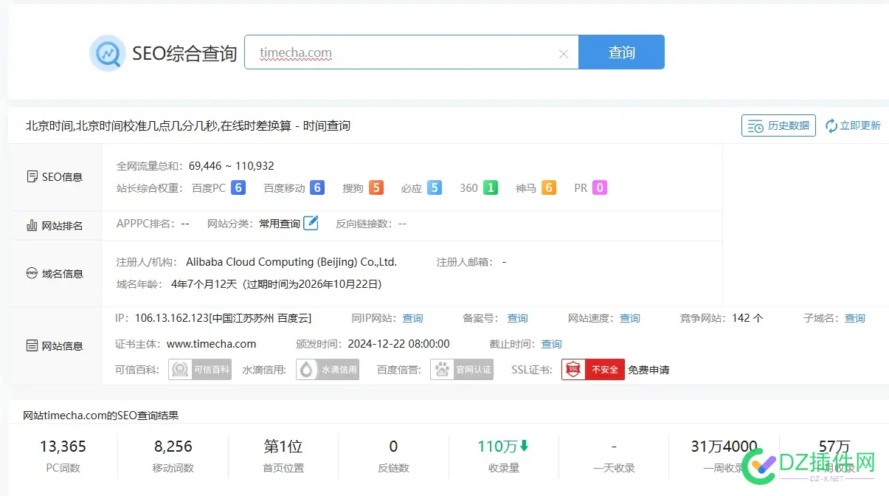889x496 pixels.
Task: Click the 110万 收录量 value
Action: click(x=503, y=447)
